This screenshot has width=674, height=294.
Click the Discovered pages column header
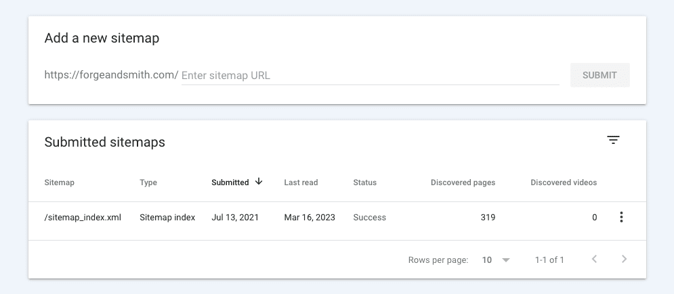(x=463, y=182)
